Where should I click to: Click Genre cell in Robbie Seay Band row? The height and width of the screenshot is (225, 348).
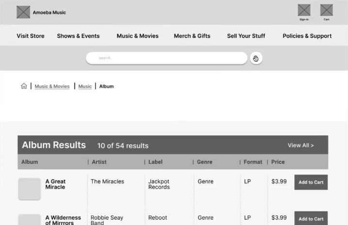click(206, 218)
